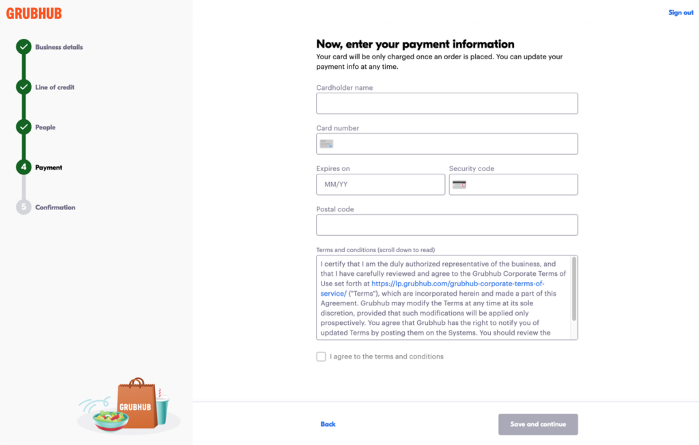This screenshot has height=445, width=699.
Task: Open the Grubhub corporate terms link
Action: [457, 283]
